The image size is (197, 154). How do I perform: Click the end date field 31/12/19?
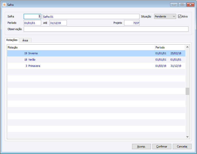(x=58, y=23)
